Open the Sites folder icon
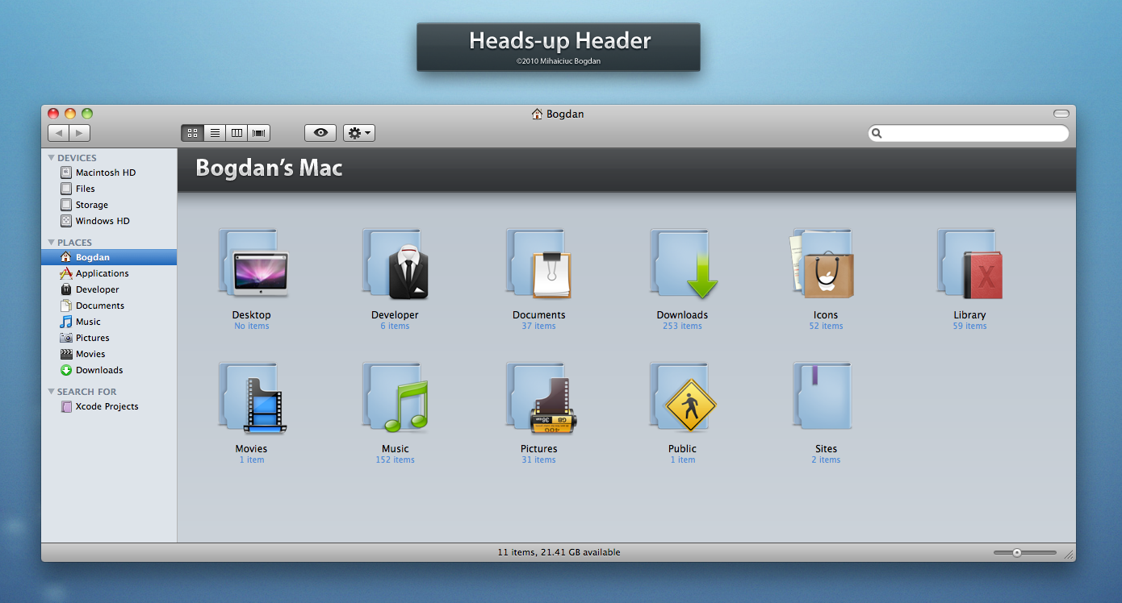 [x=822, y=396]
